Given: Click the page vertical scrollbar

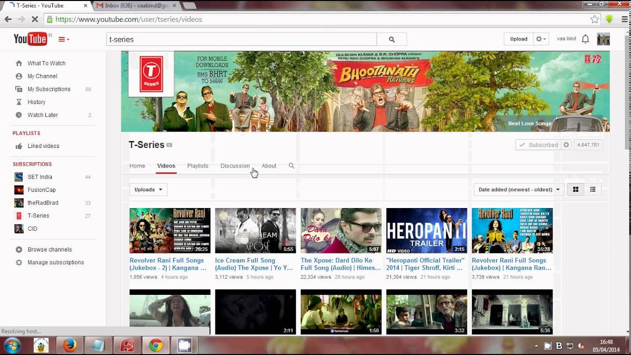Looking at the screenshot, I should 628,92.
